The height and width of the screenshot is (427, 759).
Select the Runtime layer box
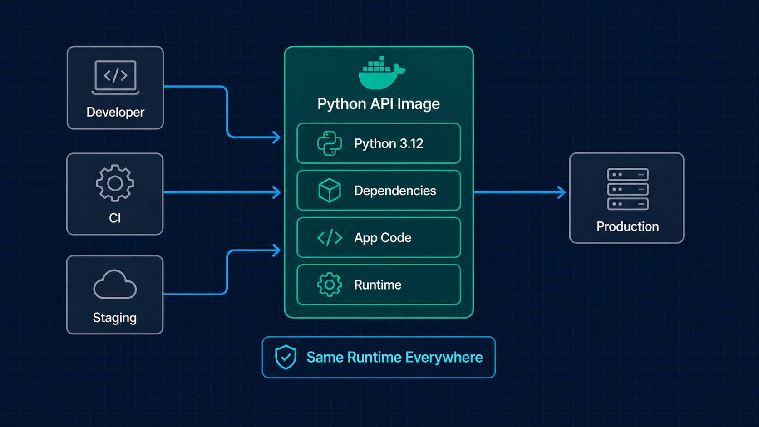[379, 285]
